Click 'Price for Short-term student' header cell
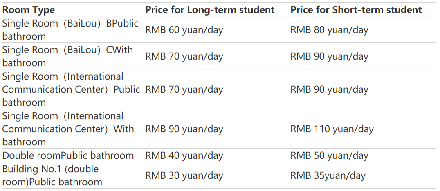 click(x=356, y=10)
